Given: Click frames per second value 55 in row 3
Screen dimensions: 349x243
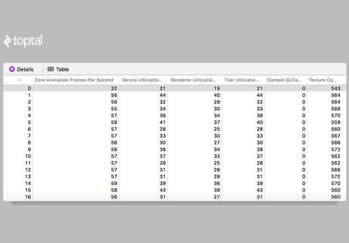Looking at the screenshot, I should (114, 109).
